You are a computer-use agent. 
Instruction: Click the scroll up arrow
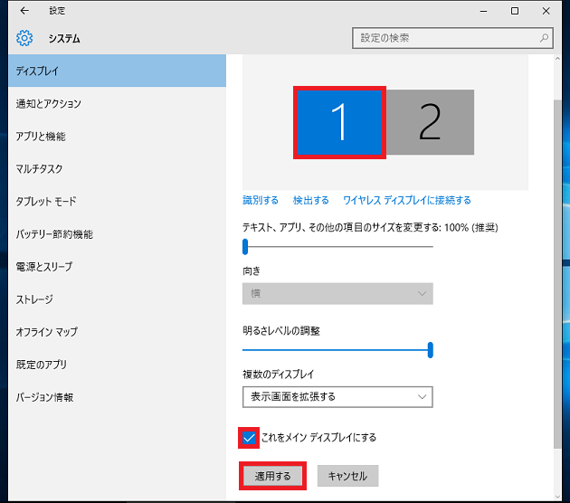(x=557, y=59)
